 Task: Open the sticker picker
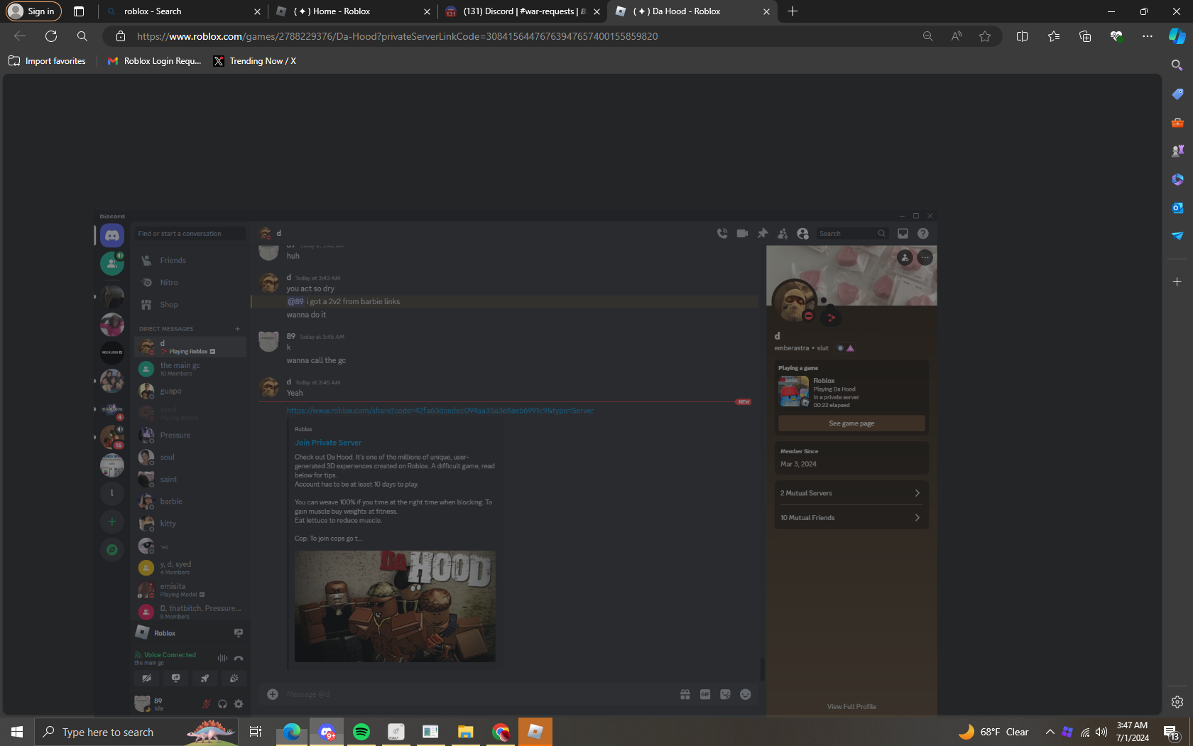coord(725,694)
